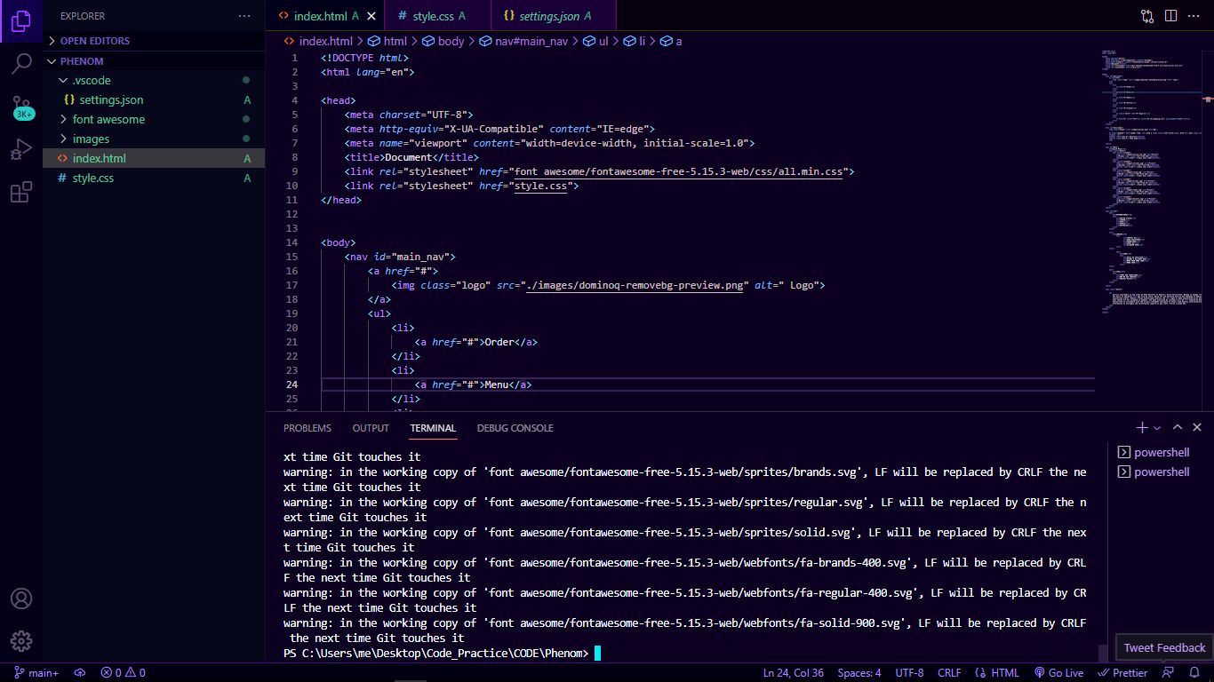Click the last breadcrumb item 'a'
Screen dimensions: 1214x682
pyautogui.click(x=672, y=41)
